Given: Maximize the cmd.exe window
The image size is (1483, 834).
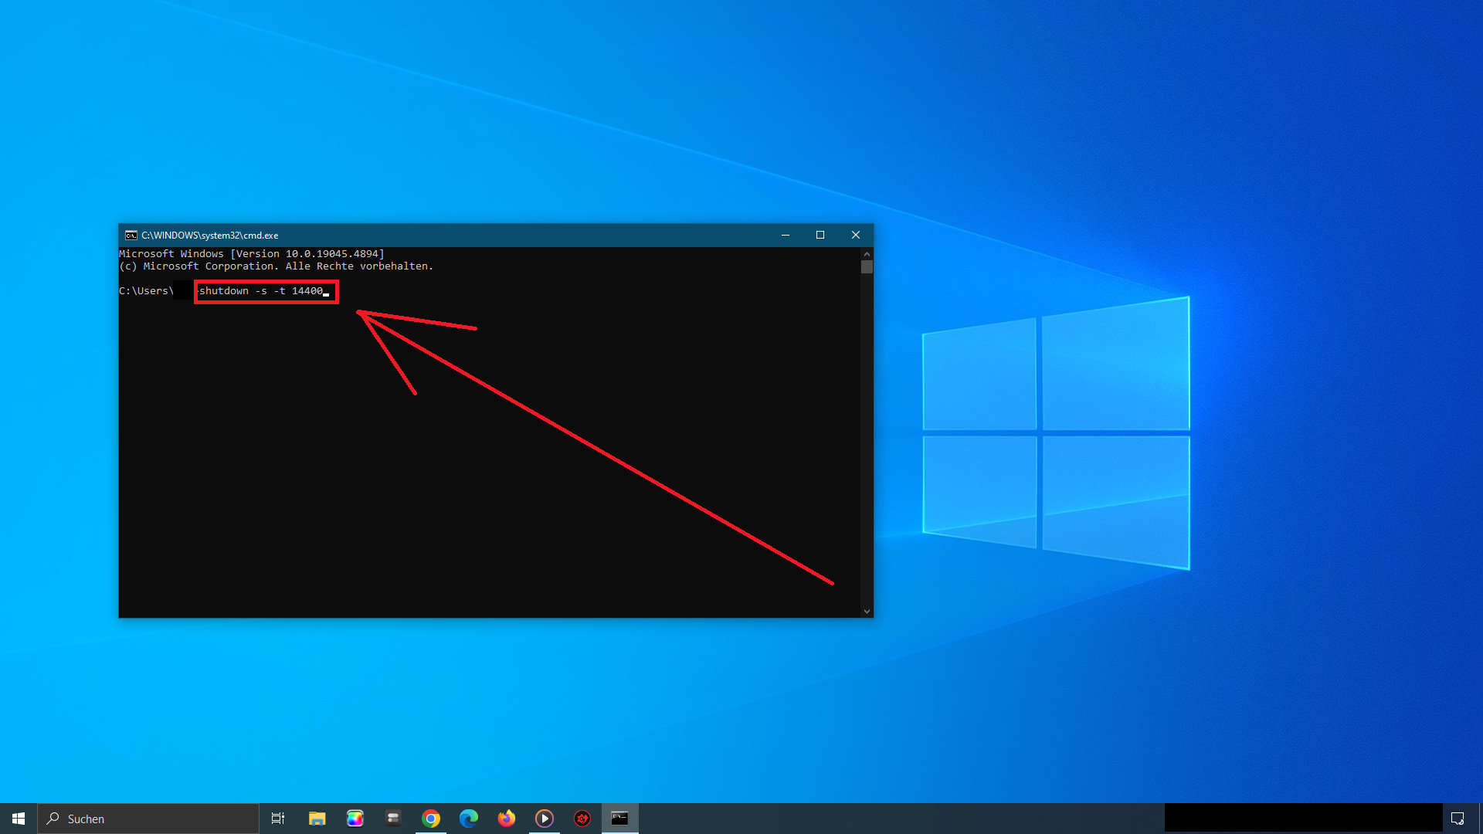Looking at the screenshot, I should pyautogui.click(x=820, y=236).
